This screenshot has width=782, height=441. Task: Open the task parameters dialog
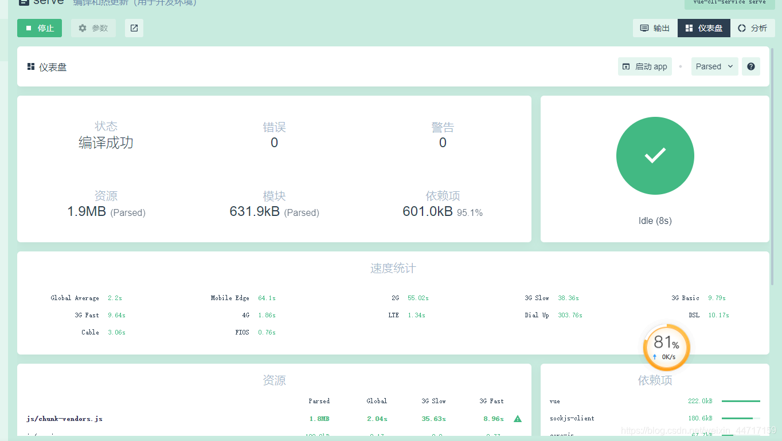click(93, 28)
